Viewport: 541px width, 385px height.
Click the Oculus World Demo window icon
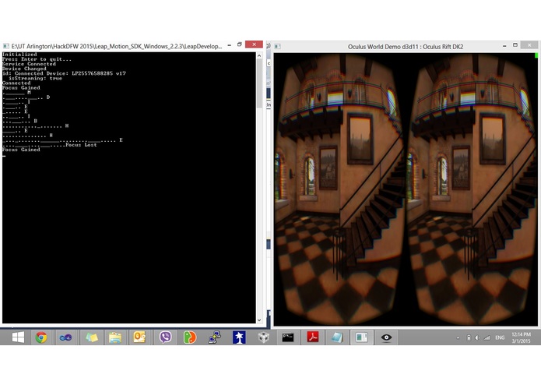pos(278,46)
